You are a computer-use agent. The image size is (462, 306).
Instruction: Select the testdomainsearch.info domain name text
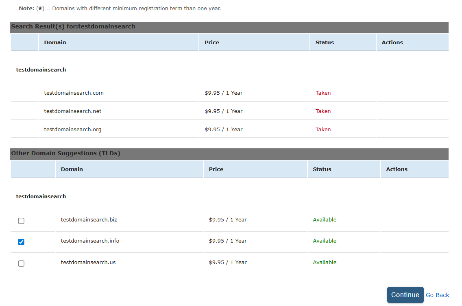[x=90, y=241]
